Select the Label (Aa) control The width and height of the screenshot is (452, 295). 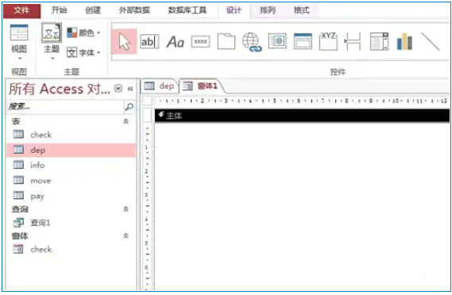click(176, 42)
